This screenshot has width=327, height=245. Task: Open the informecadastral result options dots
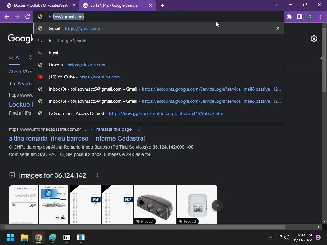click(139, 129)
